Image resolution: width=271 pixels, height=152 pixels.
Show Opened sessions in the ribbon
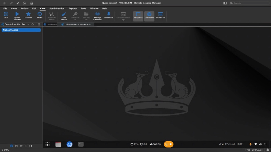click(x=17, y=16)
